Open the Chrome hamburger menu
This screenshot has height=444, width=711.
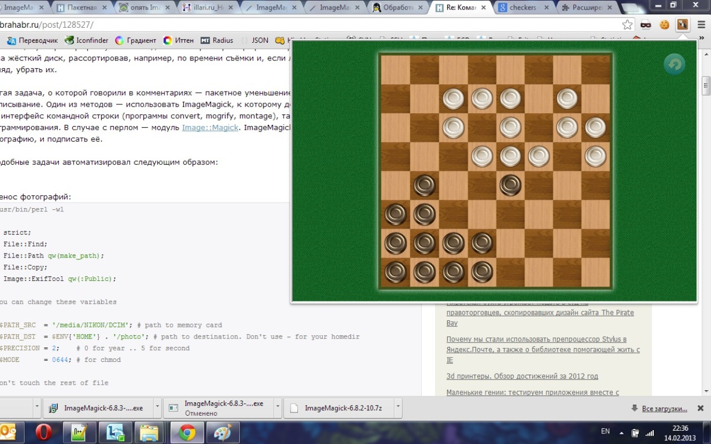[x=701, y=24]
